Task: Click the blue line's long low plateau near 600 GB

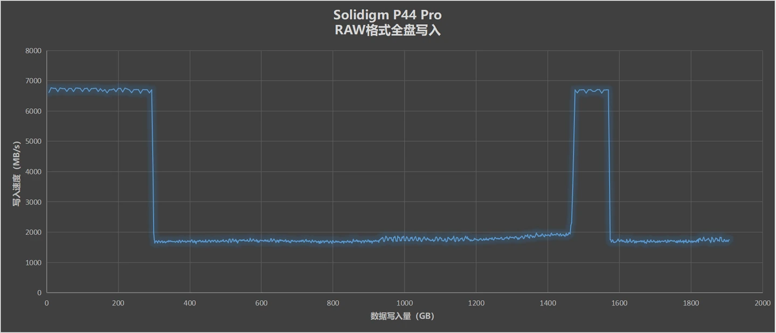Action: pos(261,240)
